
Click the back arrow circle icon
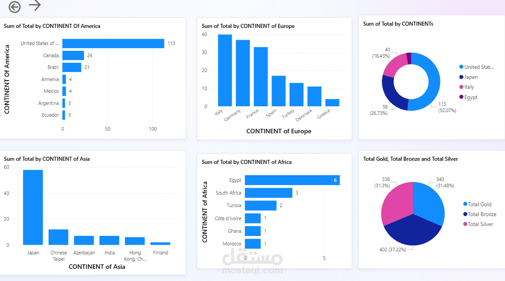point(14,7)
